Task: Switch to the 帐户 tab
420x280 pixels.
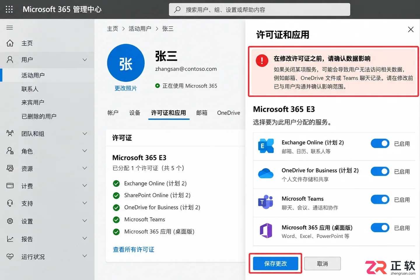Action: pos(113,113)
